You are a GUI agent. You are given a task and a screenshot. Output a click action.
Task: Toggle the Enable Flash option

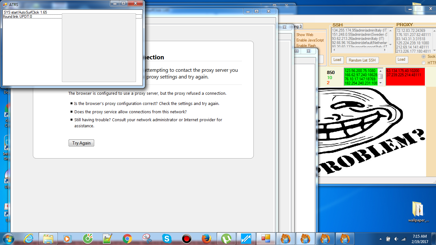coord(306,46)
